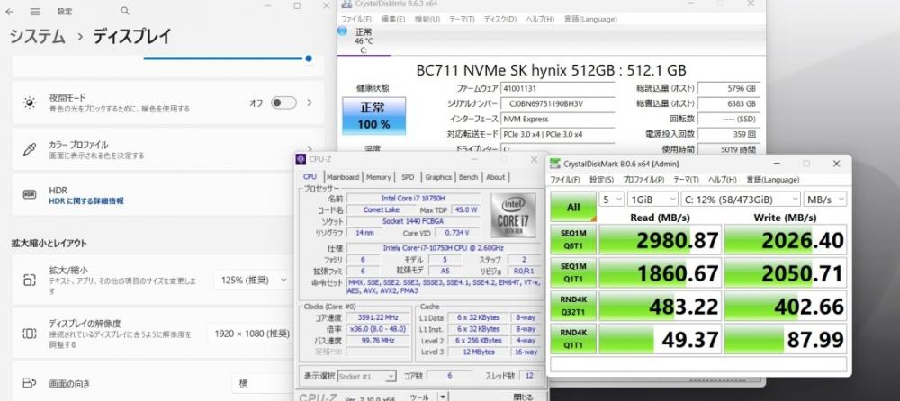Open the color profile settings chevron
Viewport: 900px width, 401px height.
[310, 149]
